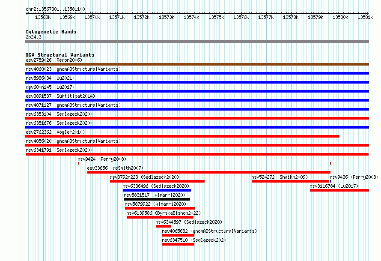Select the esv2762362 (Vogler2010) label
Screen dimensions: 381x261
click(55, 132)
